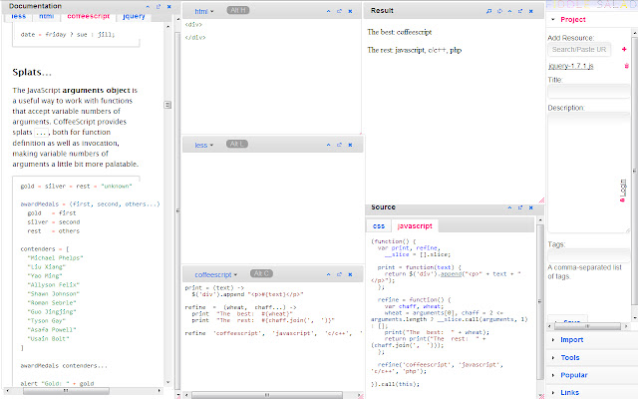Click the Documentation vertical scrollbar thumb
Screen dimensions: 638x399
(x=167, y=105)
